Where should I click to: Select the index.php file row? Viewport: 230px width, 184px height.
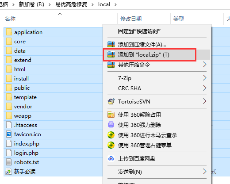53,144
